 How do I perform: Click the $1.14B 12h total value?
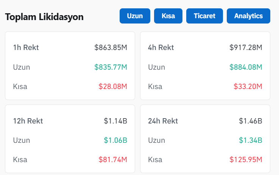point(115,121)
